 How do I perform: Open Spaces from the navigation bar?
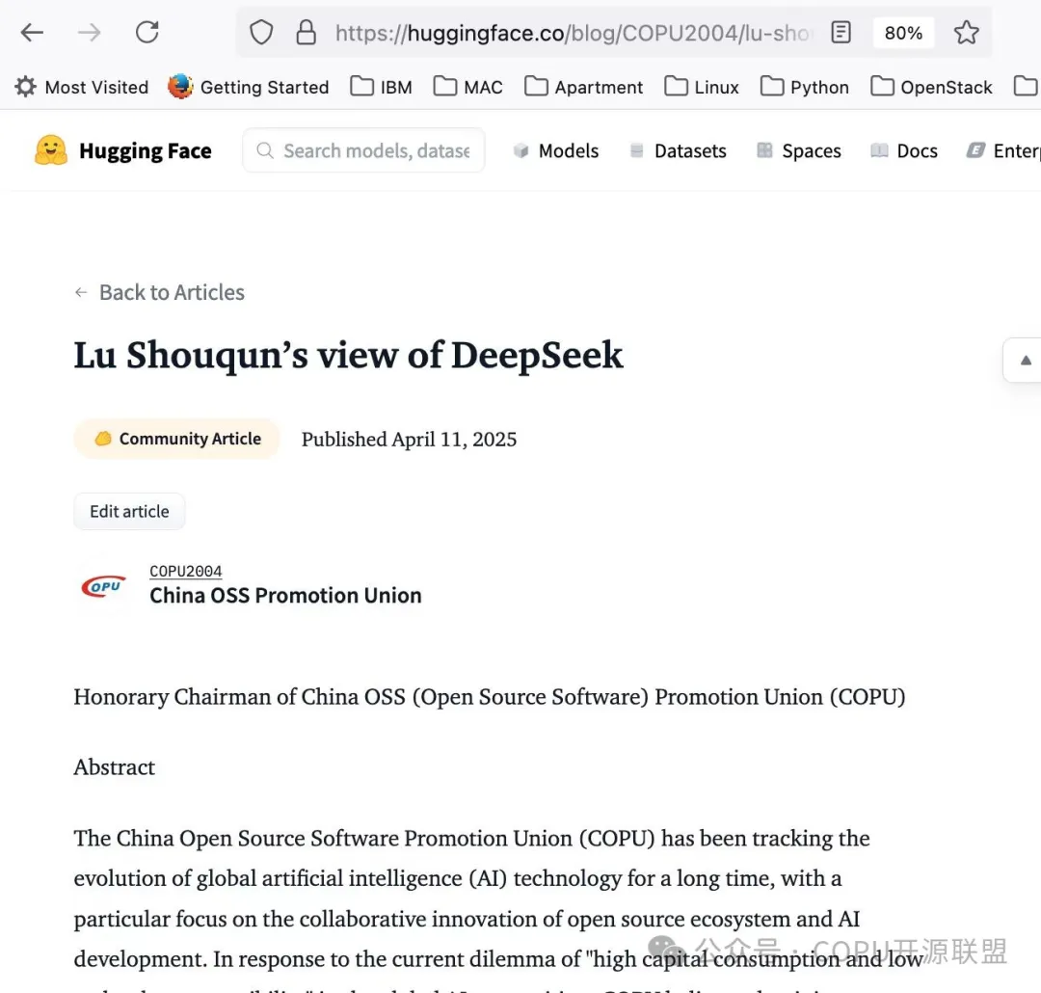(799, 150)
